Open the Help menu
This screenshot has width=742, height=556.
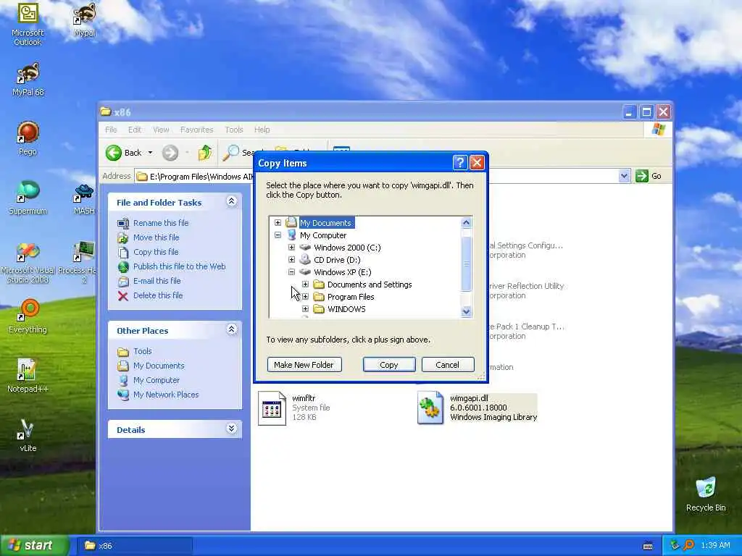point(262,130)
